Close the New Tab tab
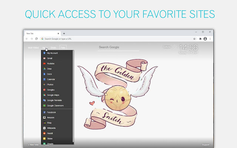Viewport: 237px width, 148px height. pos(59,34)
